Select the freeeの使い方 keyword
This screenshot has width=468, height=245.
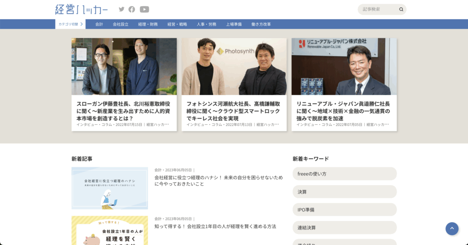click(345, 174)
